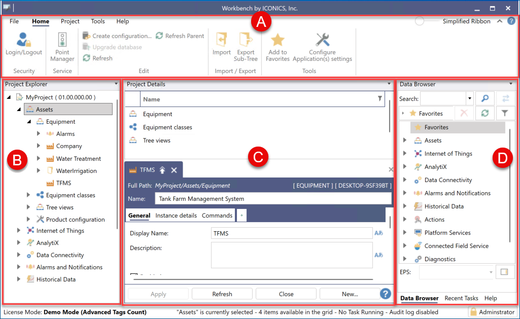Viewport: 520px width, 319px height.
Task: Switch to the Commands tab
Action: pyautogui.click(x=217, y=216)
